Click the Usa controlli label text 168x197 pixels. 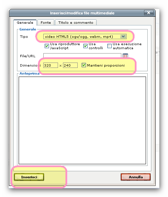click(x=96, y=46)
